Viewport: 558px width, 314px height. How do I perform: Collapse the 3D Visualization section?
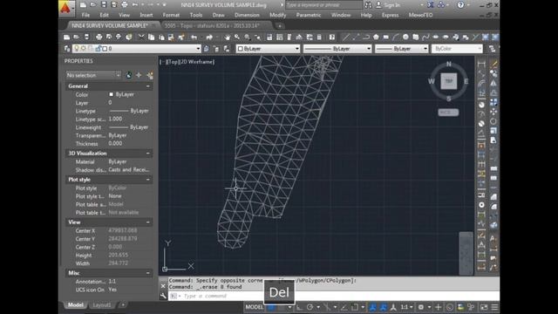tap(148, 154)
